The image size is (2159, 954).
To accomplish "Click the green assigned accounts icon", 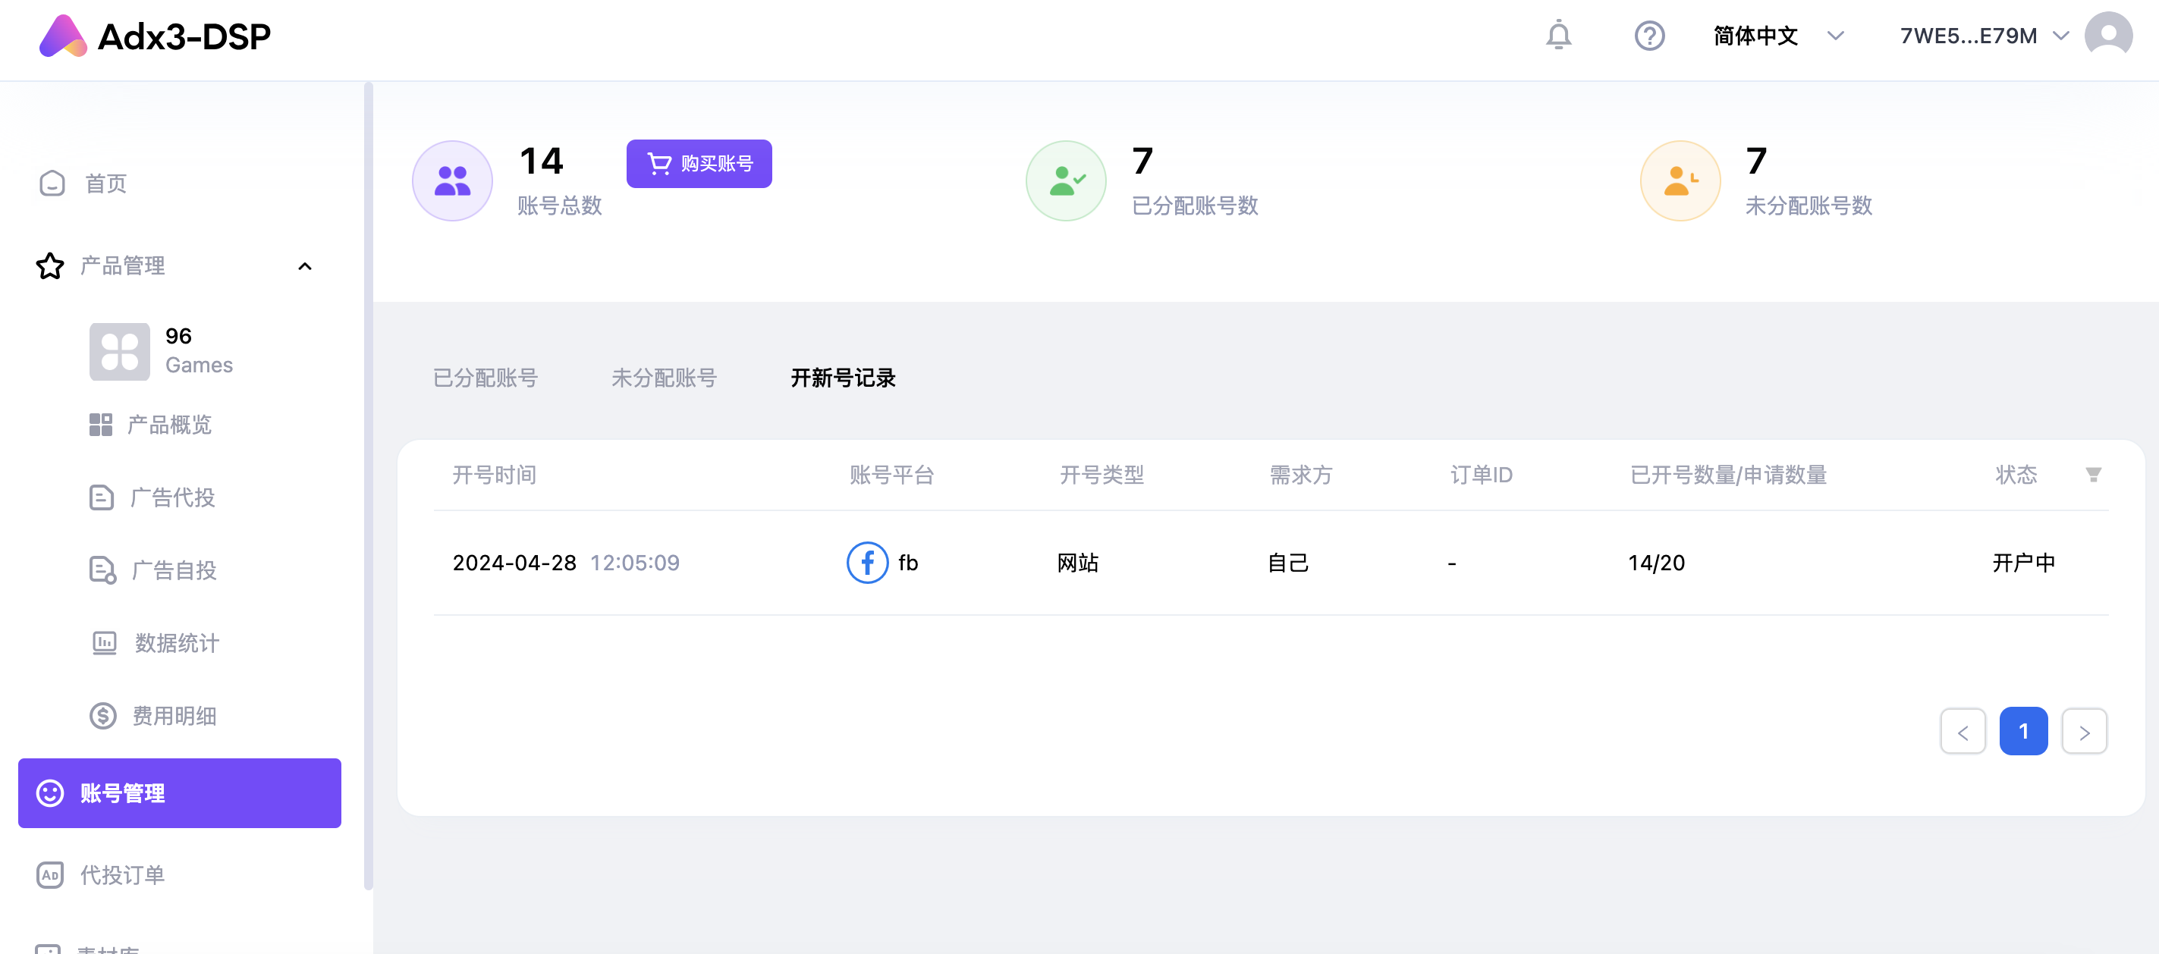I will [1066, 180].
